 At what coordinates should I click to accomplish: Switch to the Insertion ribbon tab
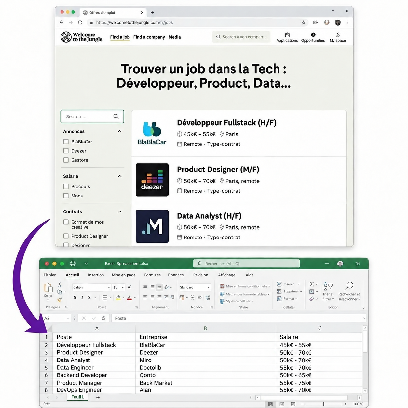[96, 275]
